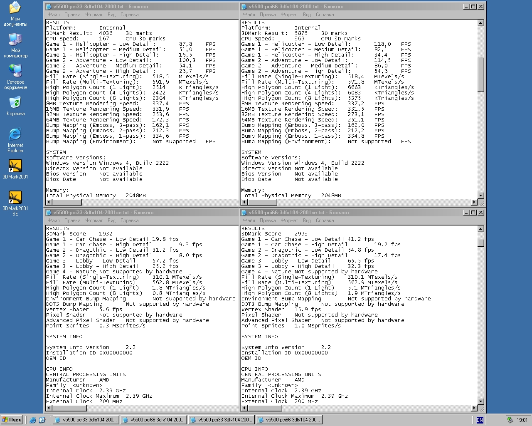Open the EN language indicator in the taskbar
Viewport: 532px width, 426px height.
pos(480,420)
